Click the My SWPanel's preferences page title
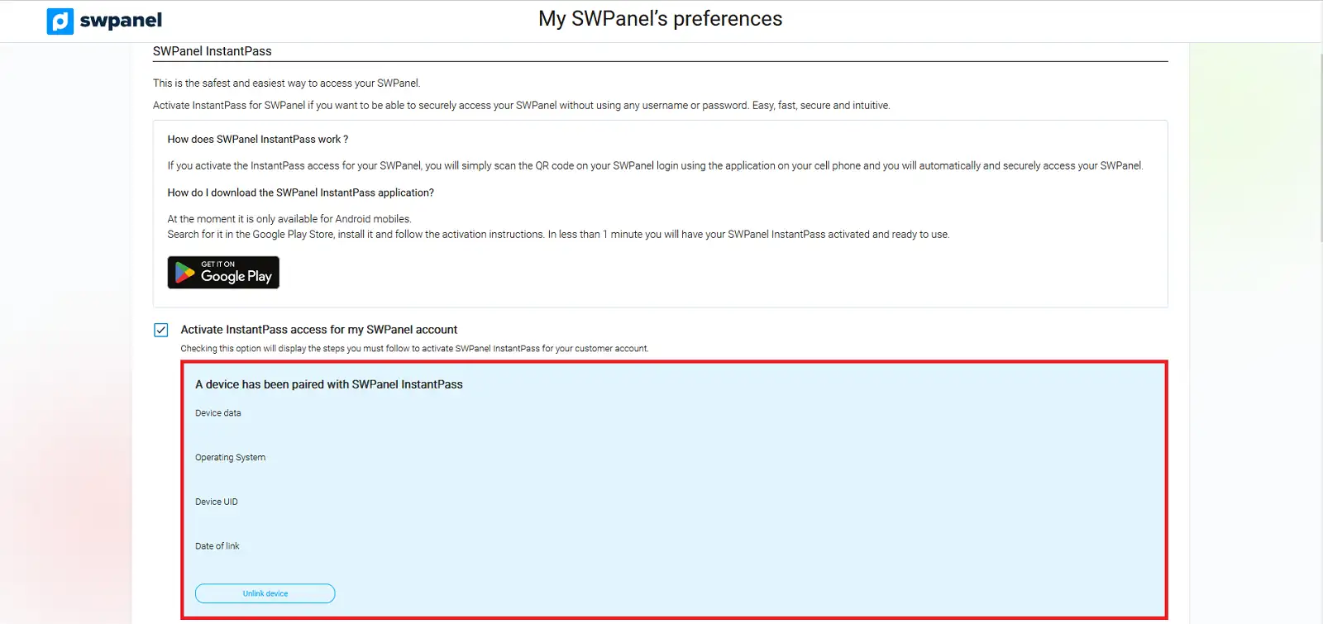 coord(660,19)
